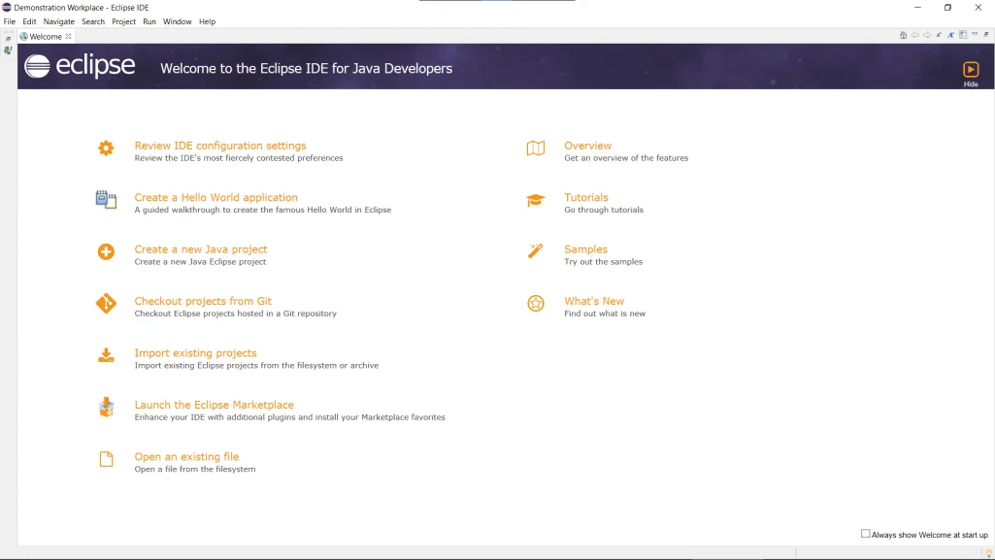Click the Import existing projects download icon
The width and height of the screenshot is (995, 560).
click(106, 355)
